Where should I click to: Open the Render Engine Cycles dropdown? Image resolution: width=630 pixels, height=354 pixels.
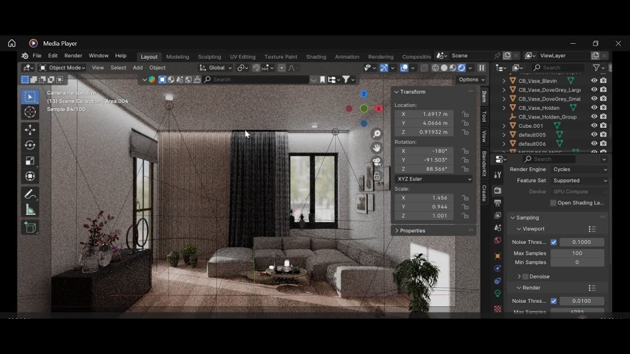pos(579,169)
